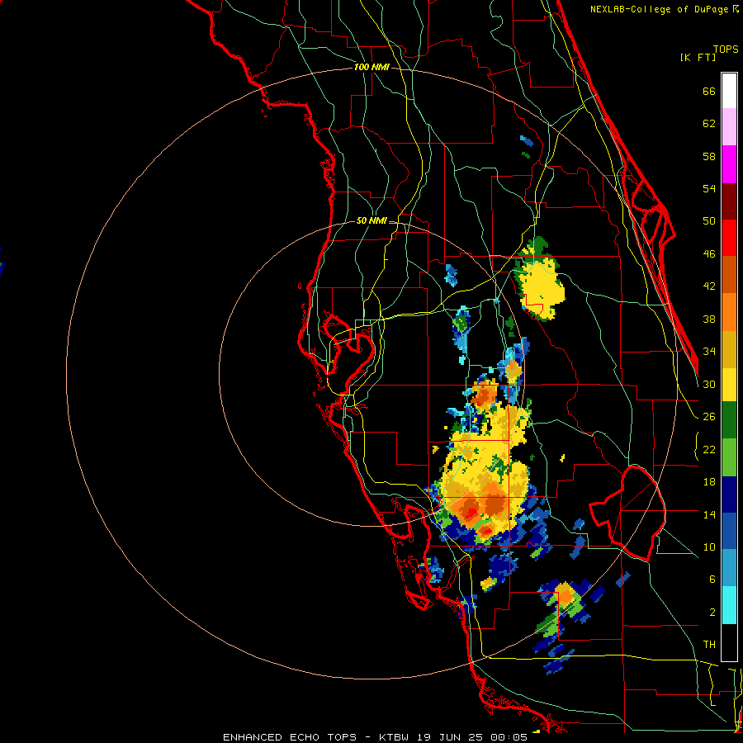Click the 62 legend value
The height and width of the screenshot is (743, 743).
(709, 124)
